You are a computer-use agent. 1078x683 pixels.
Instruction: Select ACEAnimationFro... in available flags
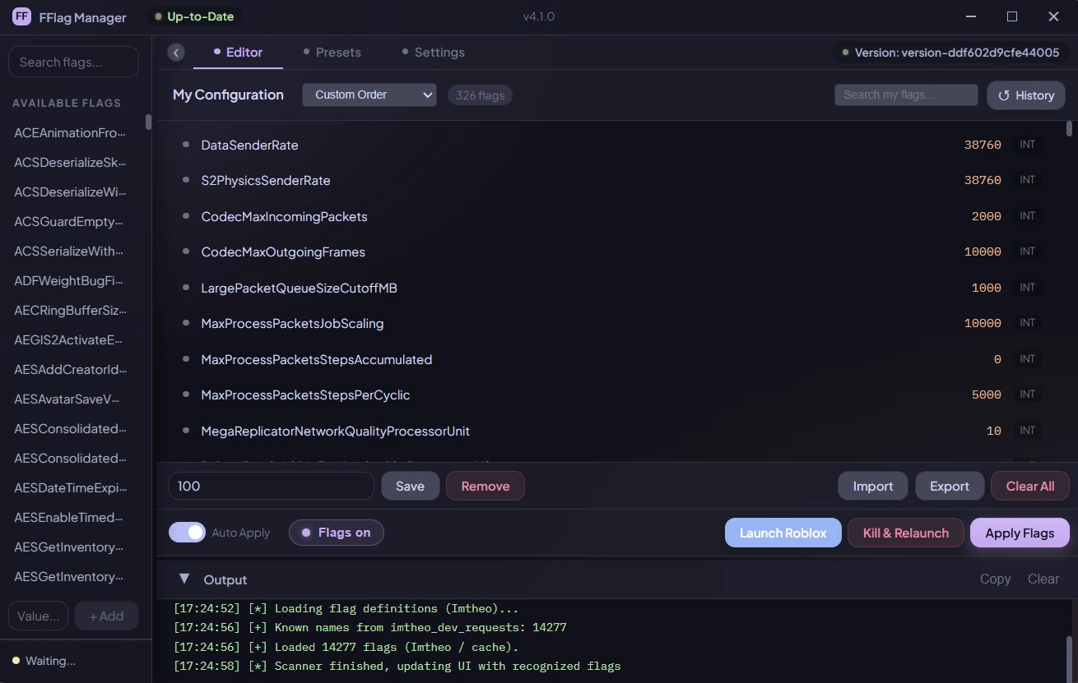click(70, 133)
